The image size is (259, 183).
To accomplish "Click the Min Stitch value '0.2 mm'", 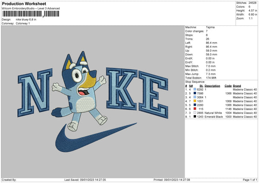I will coord(211,70).
